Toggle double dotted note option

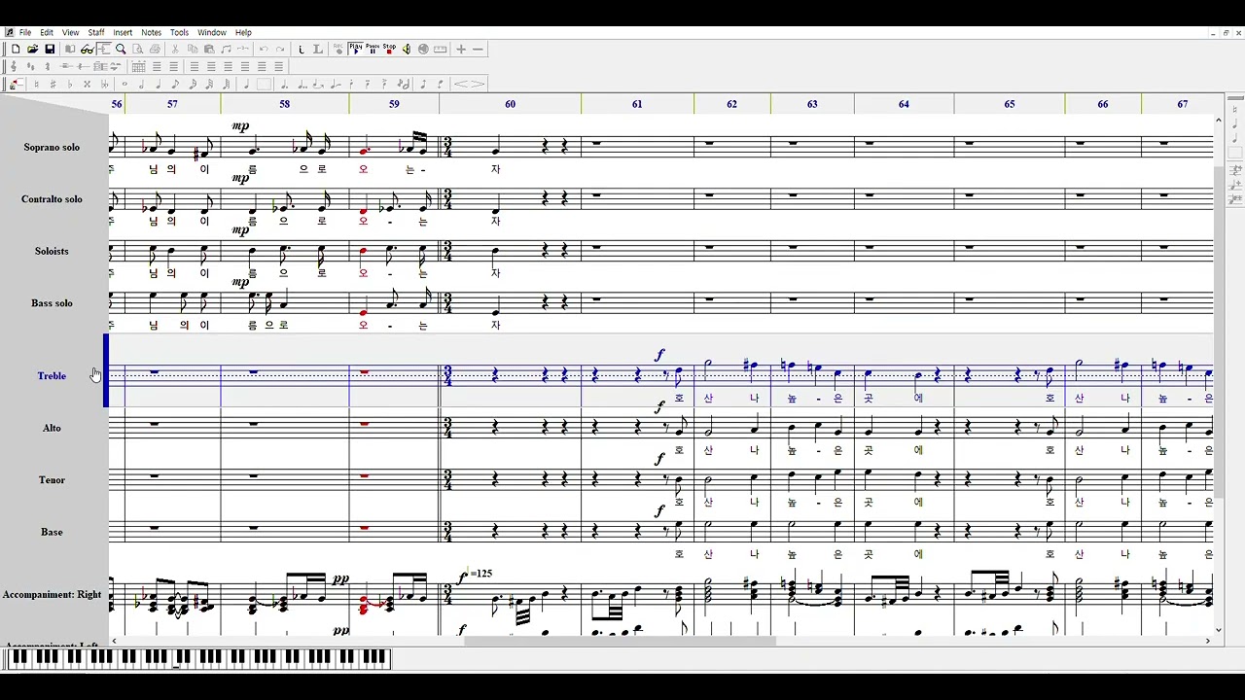pyautogui.click(x=302, y=84)
